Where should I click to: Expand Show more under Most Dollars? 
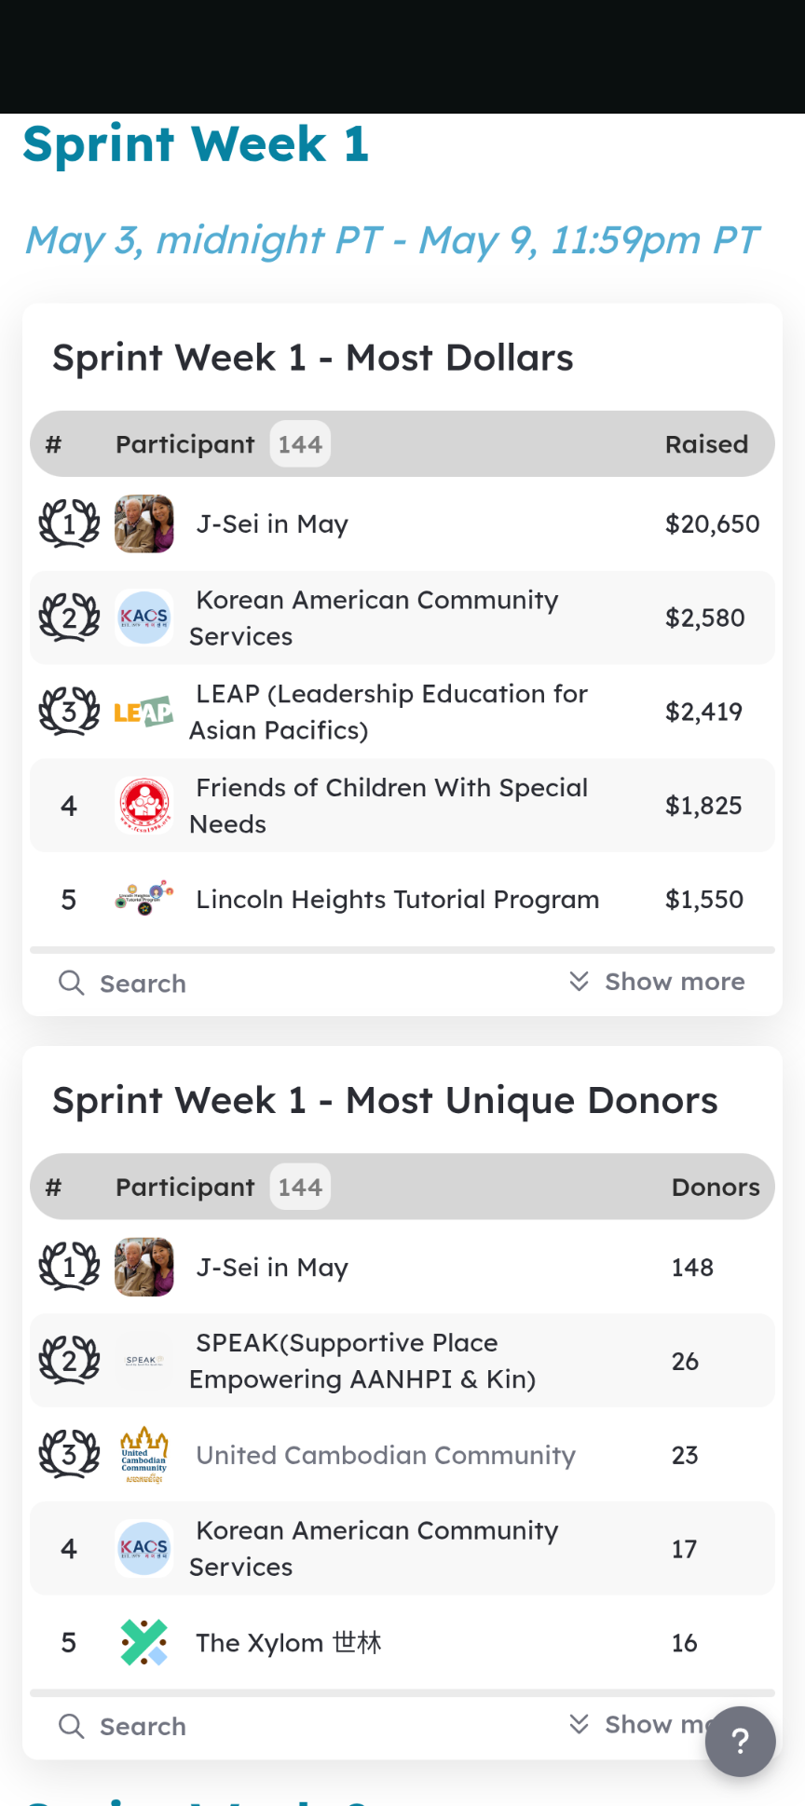[x=657, y=982]
